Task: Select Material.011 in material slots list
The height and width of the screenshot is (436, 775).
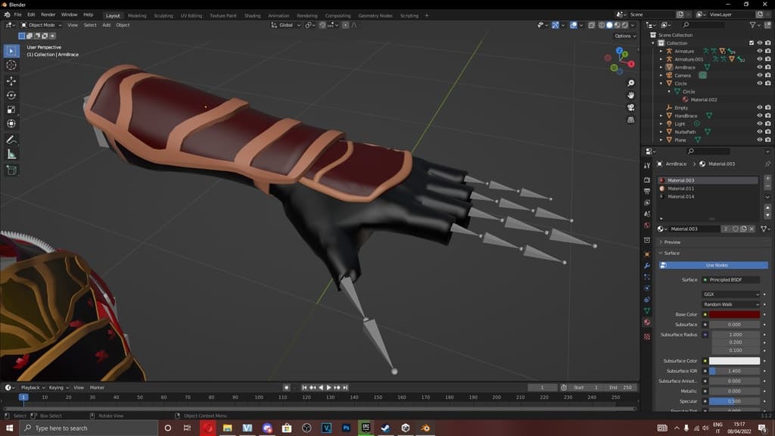Action: tap(680, 188)
